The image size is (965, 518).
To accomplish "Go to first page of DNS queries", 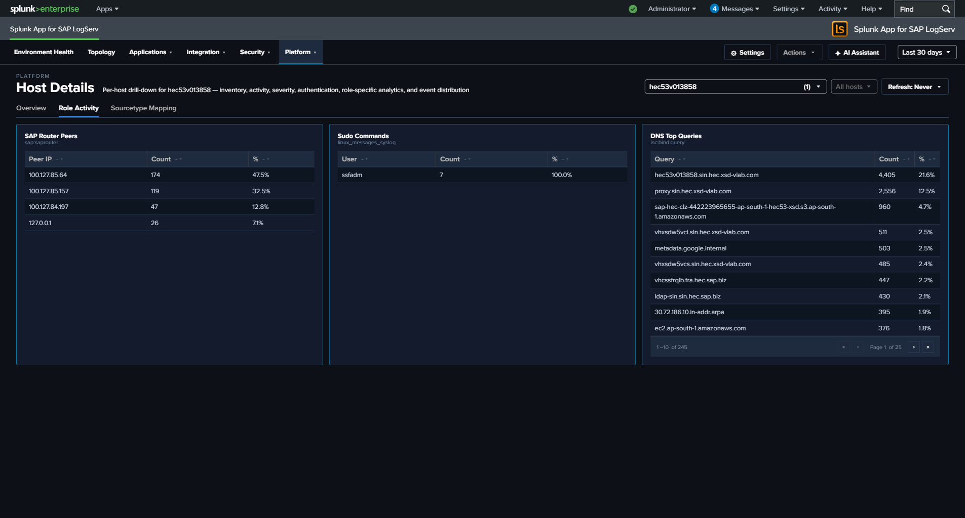I will point(843,347).
